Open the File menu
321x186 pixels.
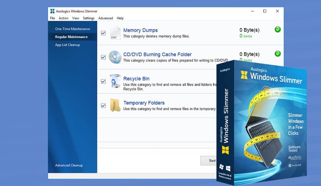tap(52, 18)
